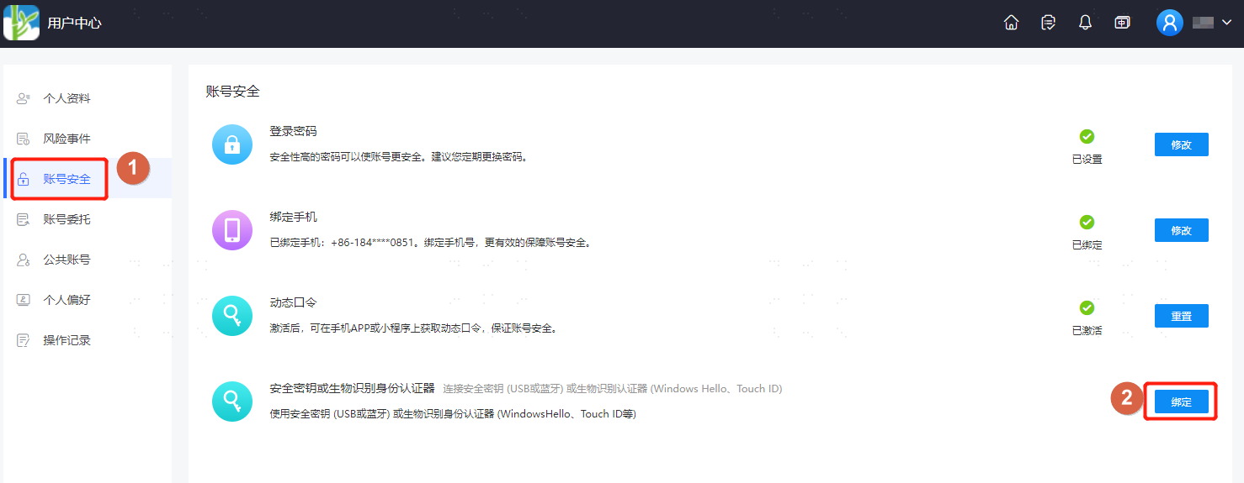Click the 已设置 status text

[1087, 160]
